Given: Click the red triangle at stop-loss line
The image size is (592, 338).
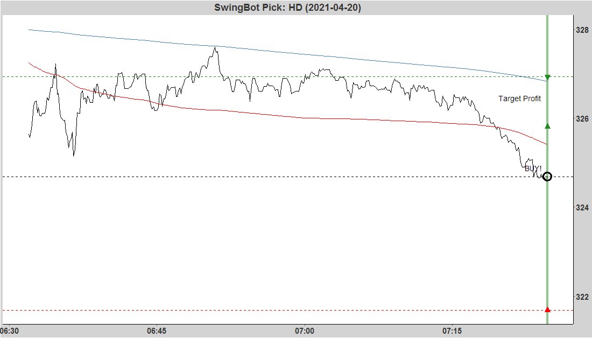Looking at the screenshot, I should tap(547, 310).
